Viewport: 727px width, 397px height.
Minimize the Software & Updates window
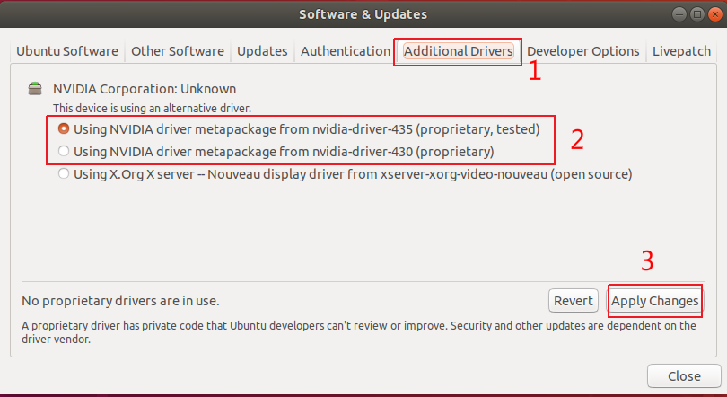tap(679, 14)
